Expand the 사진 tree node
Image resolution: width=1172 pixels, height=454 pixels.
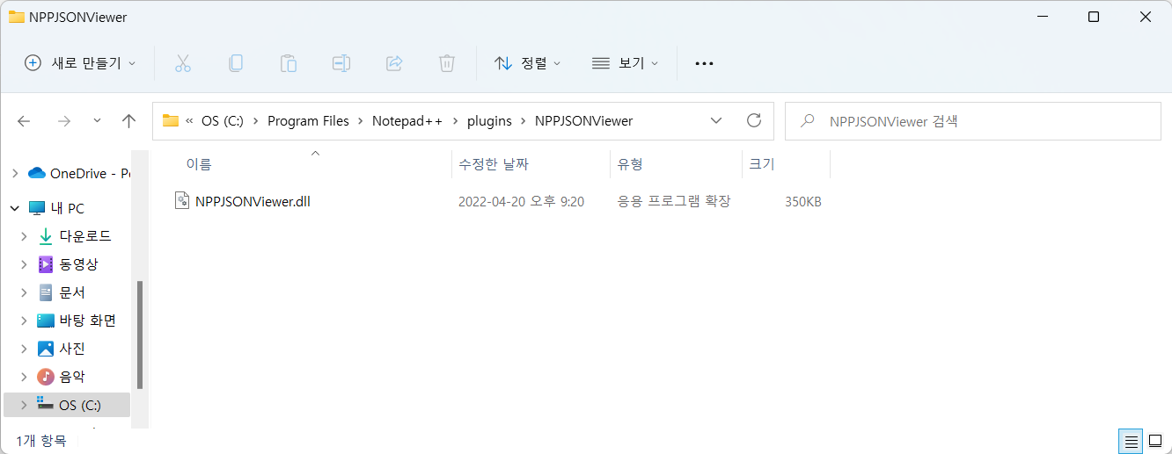click(25, 349)
